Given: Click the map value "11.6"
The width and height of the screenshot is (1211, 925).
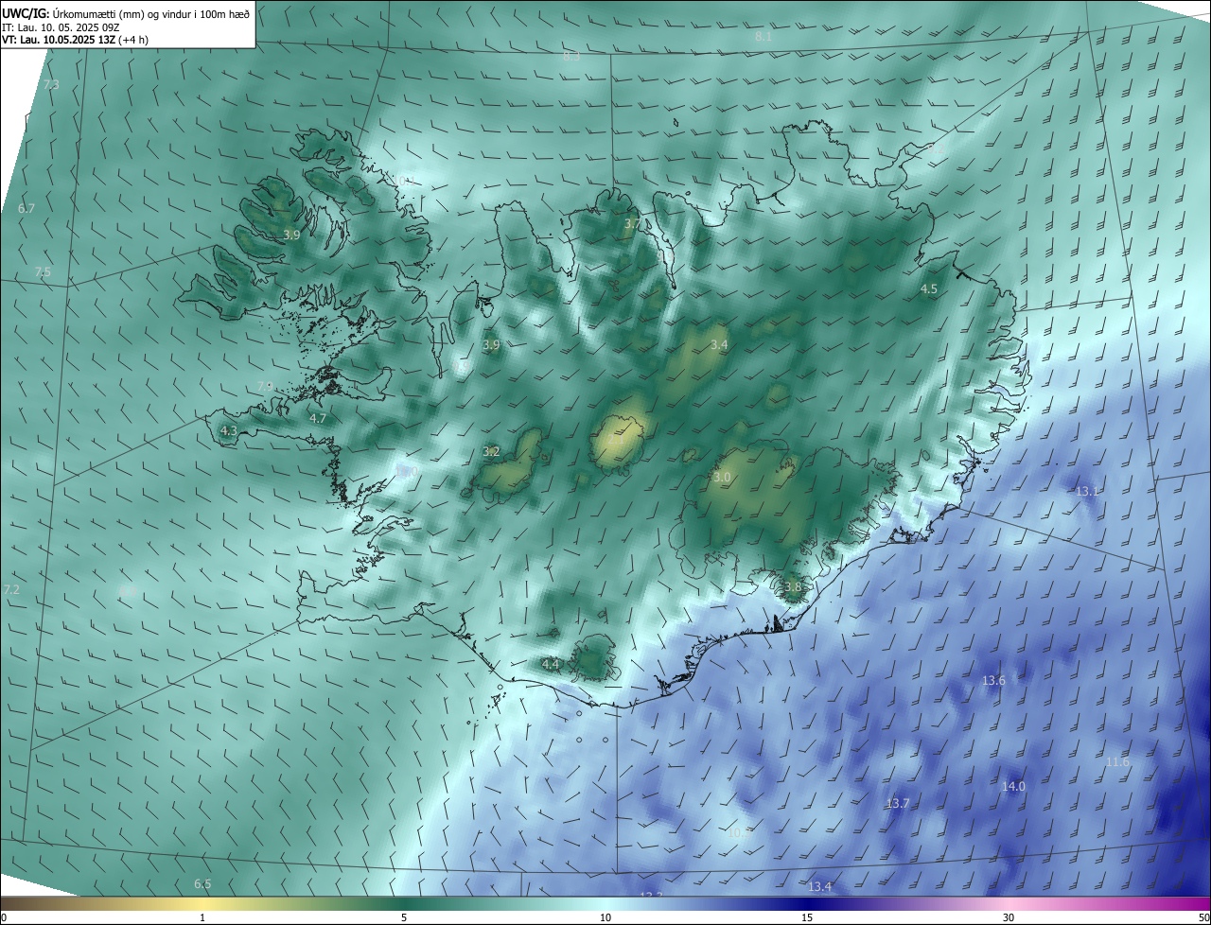Looking at the screenshot, I should point(1117,762).
